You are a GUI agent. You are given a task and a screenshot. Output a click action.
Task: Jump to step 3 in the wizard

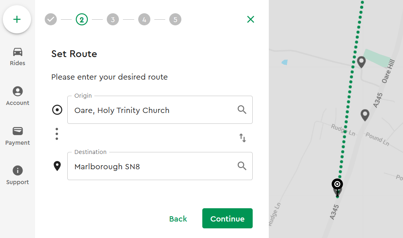click(113, 19)
